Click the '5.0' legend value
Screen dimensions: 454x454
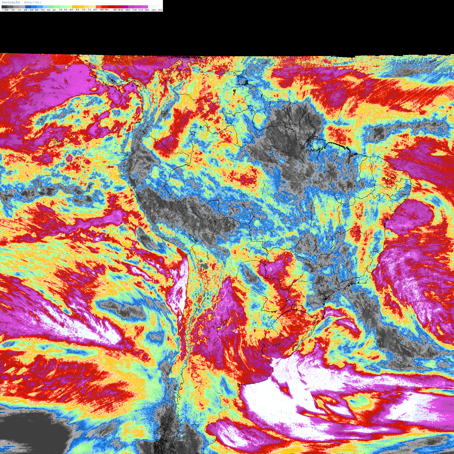61,10
